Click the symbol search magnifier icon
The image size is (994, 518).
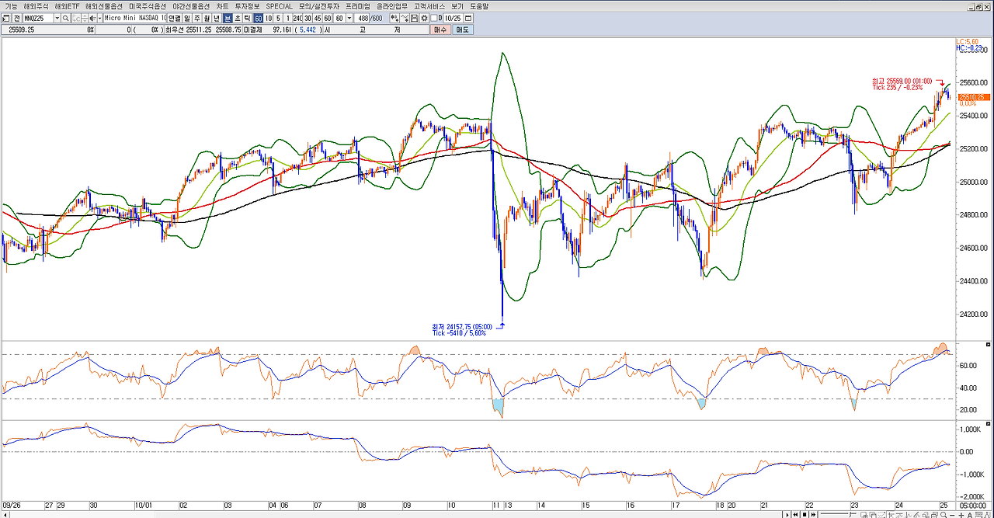pyautogui.click(x=65, y=18)
